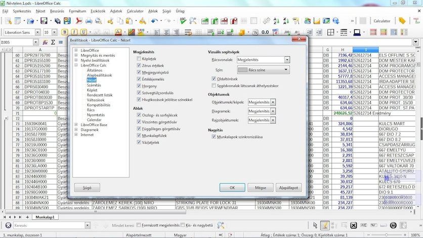The height and width of the screenshot is (238, 423).
Task: Click the Cut scissors icon
Action: (110, 21)
